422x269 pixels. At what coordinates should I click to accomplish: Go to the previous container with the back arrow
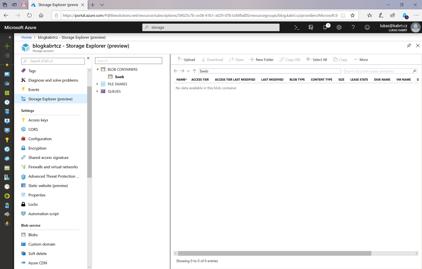click(176, 71)
